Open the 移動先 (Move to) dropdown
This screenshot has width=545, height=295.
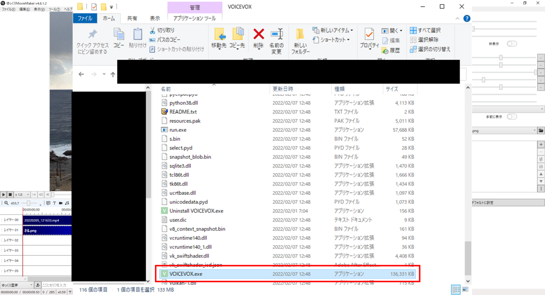219,39
